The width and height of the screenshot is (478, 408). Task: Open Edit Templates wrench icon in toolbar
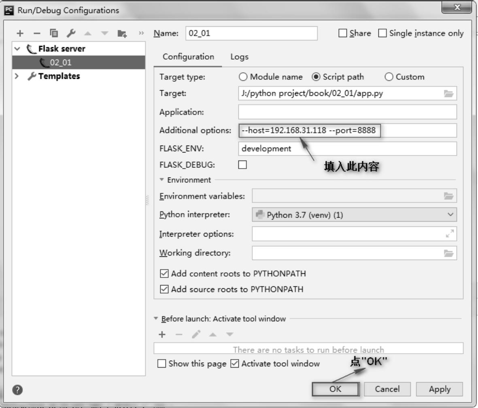[70, 34]
